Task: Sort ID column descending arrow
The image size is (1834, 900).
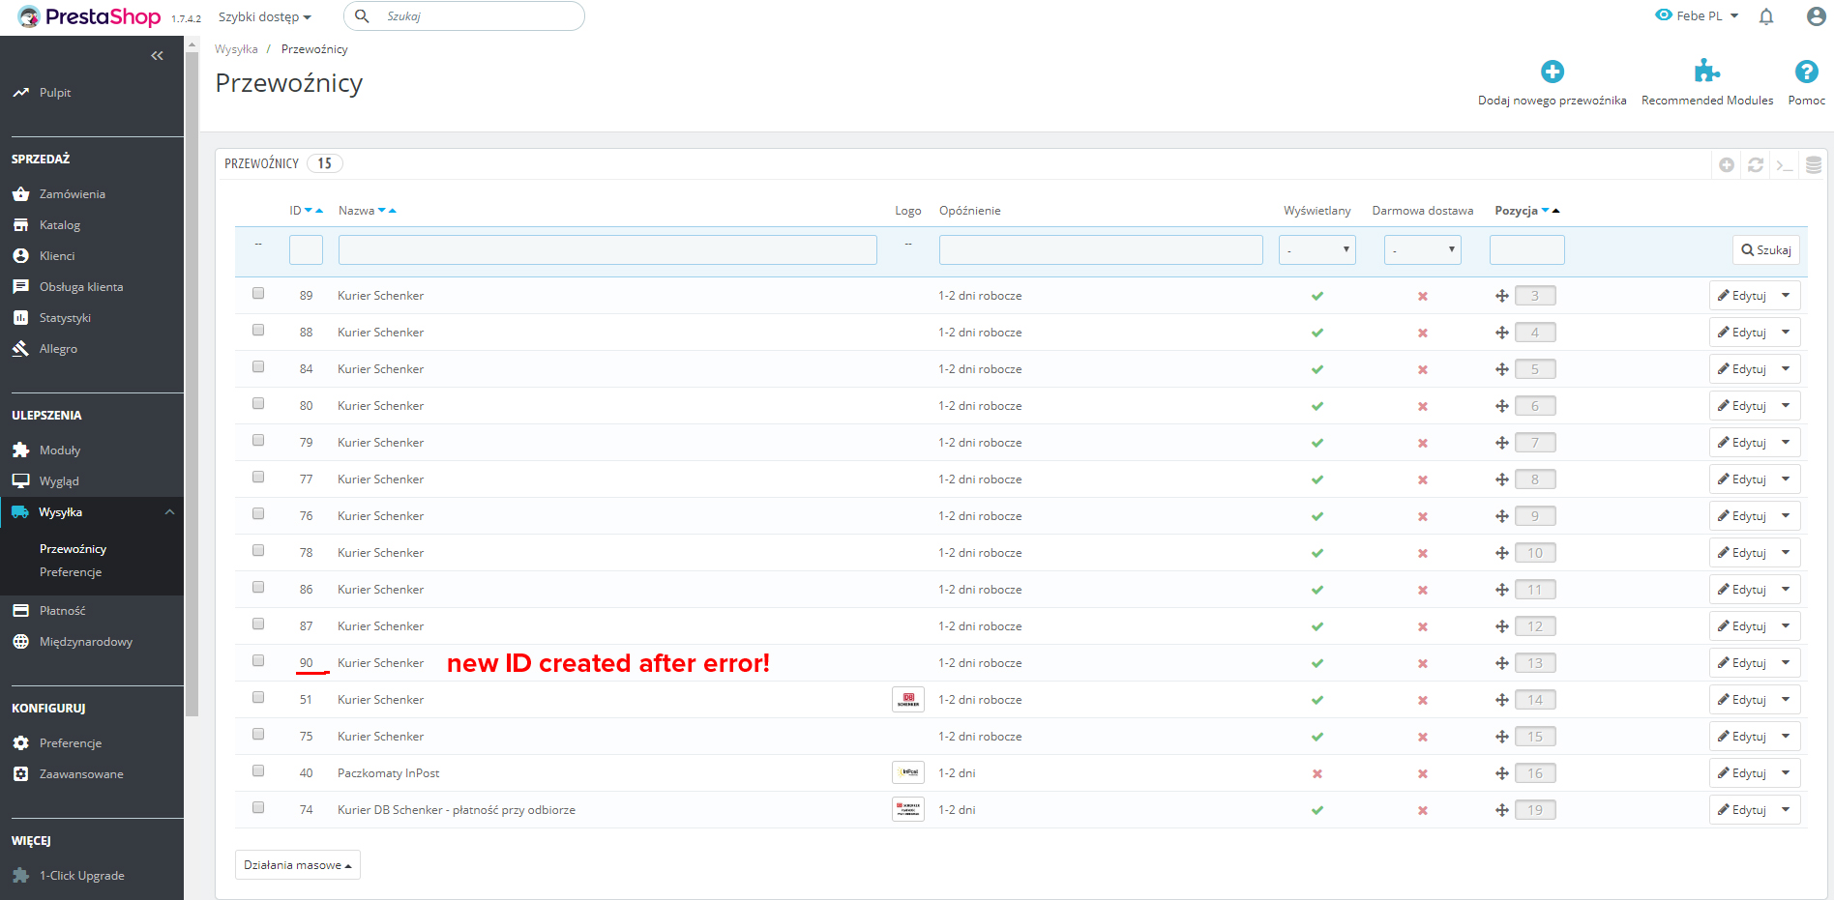Action: pos(309,211)
